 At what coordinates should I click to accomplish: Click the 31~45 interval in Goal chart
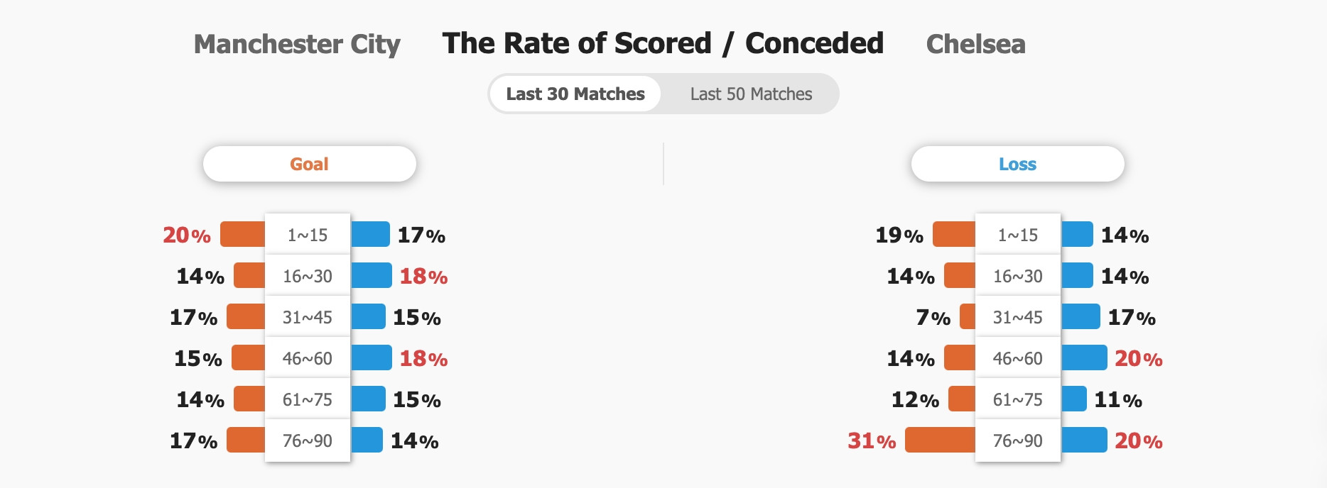pos(308,317)
